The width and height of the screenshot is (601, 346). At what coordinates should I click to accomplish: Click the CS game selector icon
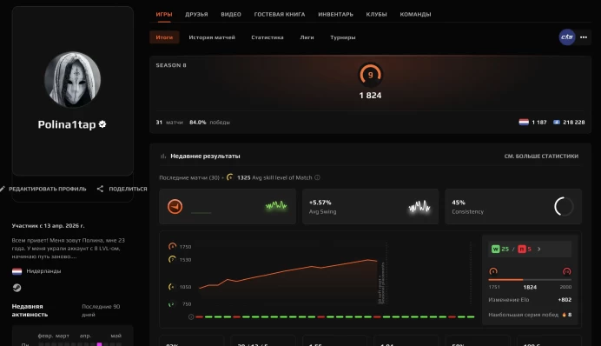pos(567,37)
